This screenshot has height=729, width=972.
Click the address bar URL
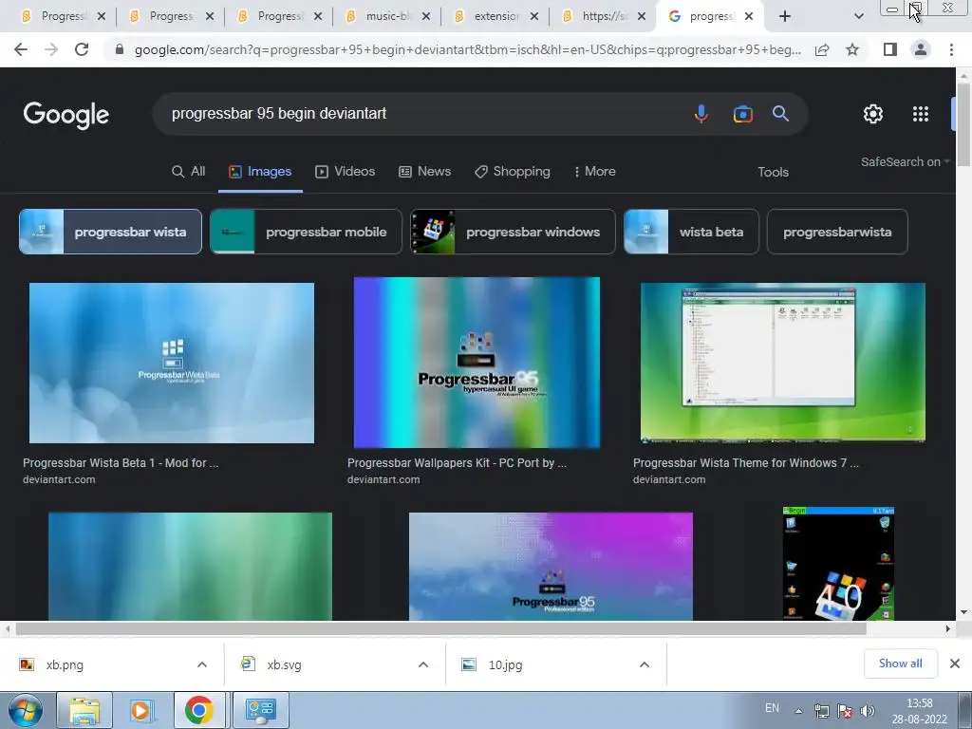(467, 49)
